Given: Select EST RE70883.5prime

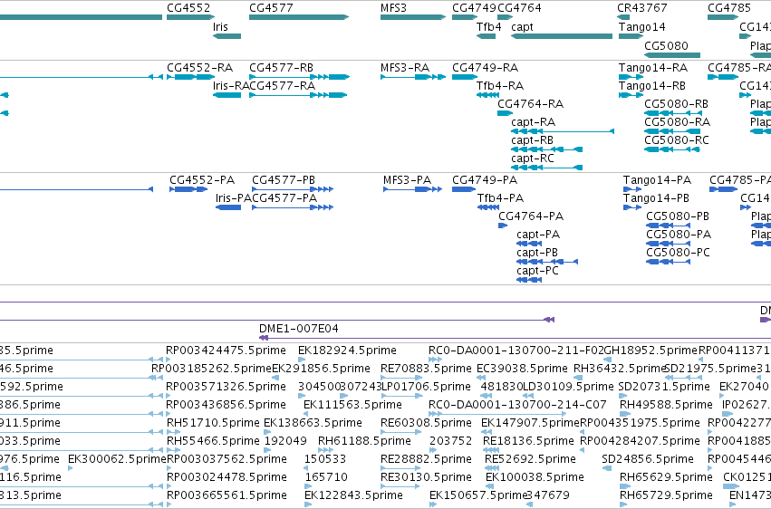Looking at the screenshot, I should pyautogui.click(x=426, y=369).
